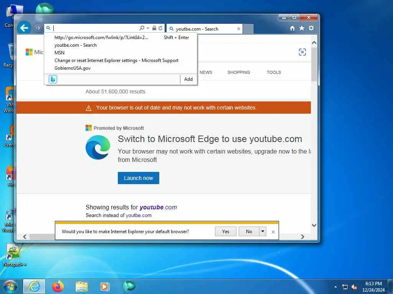Open the clock showing 6:13 PM
Image resolution: width=393 pixels, height=294 pixels.
point(373,287)
